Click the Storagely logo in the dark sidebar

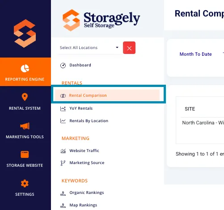pos(25,33)
